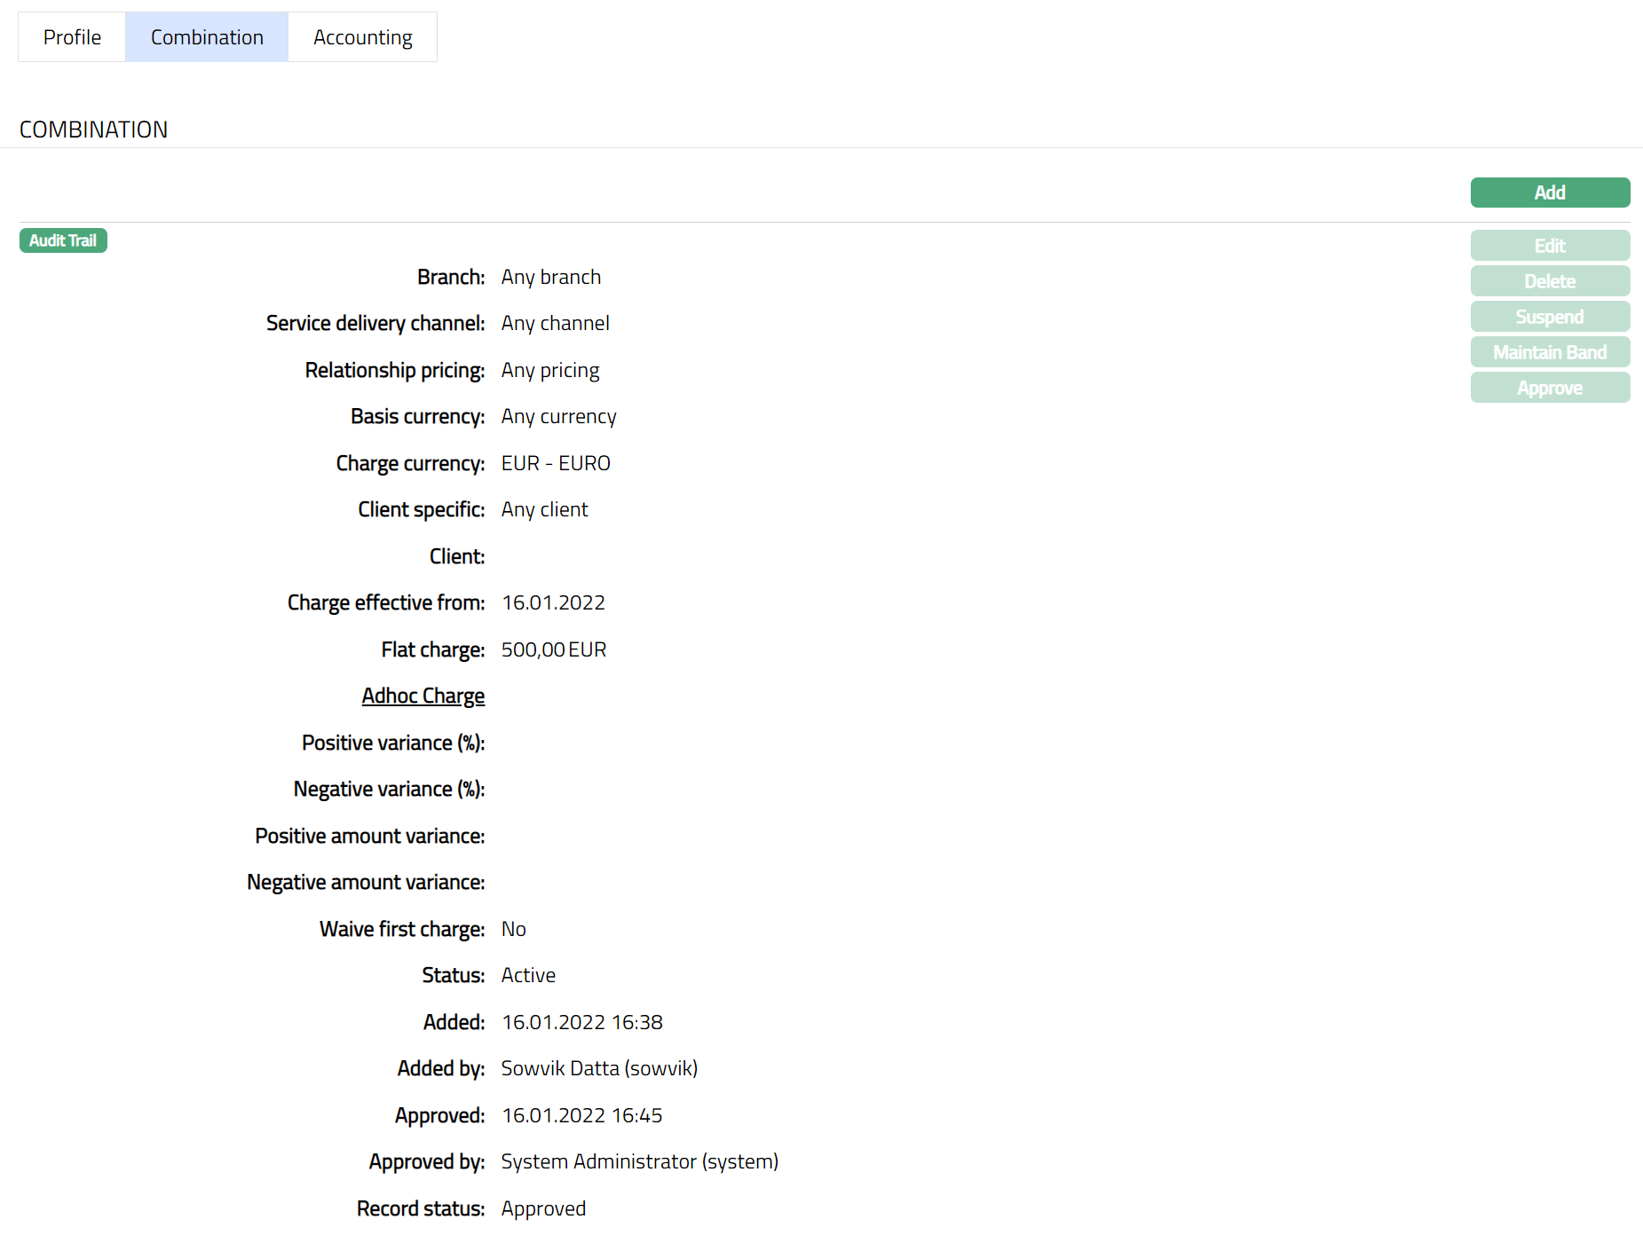1643x1243 pixels.
Task: Open the Profile tab
Action: click(x=72, y=37)
